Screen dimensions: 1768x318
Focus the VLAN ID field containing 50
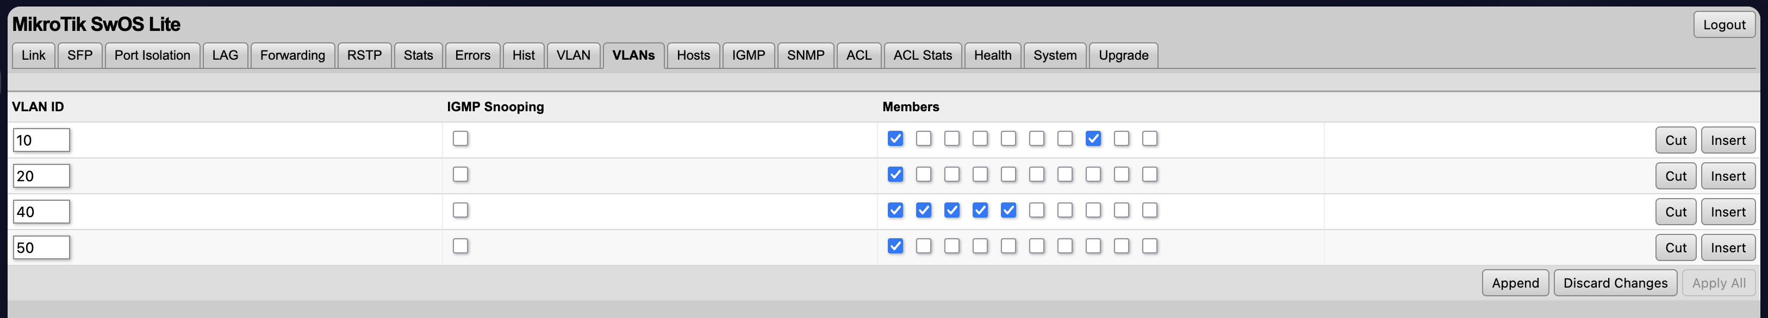(41, 247)
